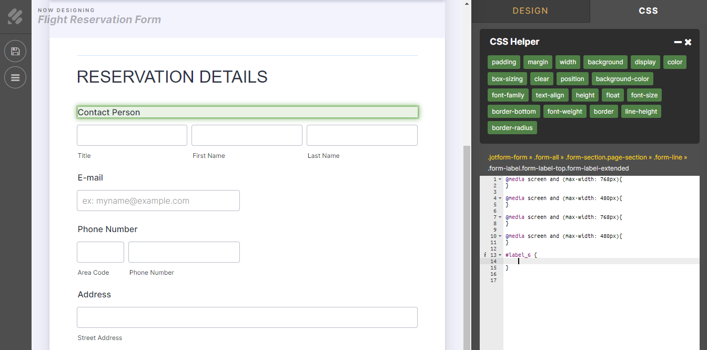The image size is (707, 350).
Task: Click the Jotform pencil logo icon
Action: tap(15, 16)
